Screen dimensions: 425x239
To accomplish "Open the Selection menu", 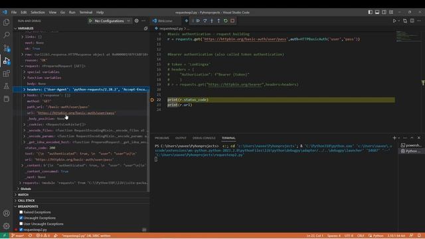I will [38, 12].
